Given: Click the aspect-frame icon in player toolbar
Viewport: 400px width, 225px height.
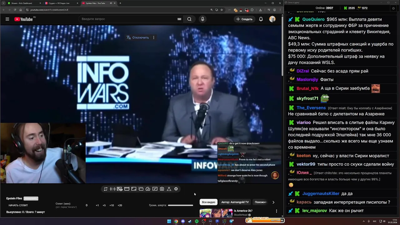Looking at the screenshot, I should click(134, 189).
